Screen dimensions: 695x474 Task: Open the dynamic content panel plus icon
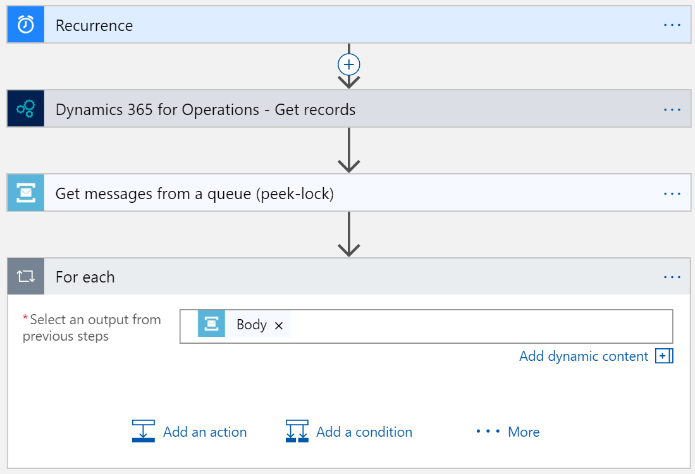pyautogui.click(x=664, y=356)
